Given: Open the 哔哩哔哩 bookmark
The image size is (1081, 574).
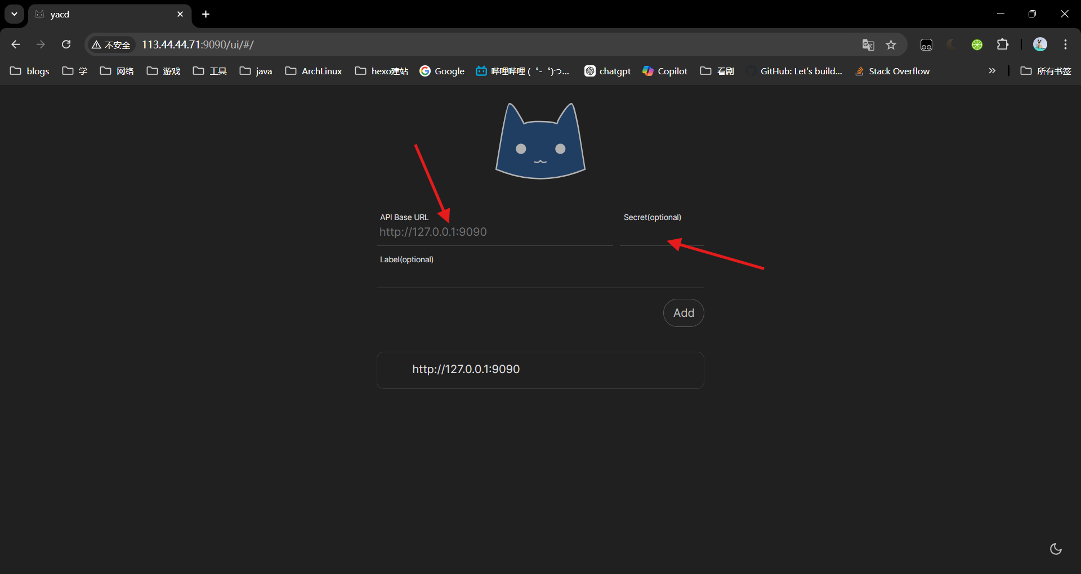Looking at the screenshot, I should [x=522, y=71].
